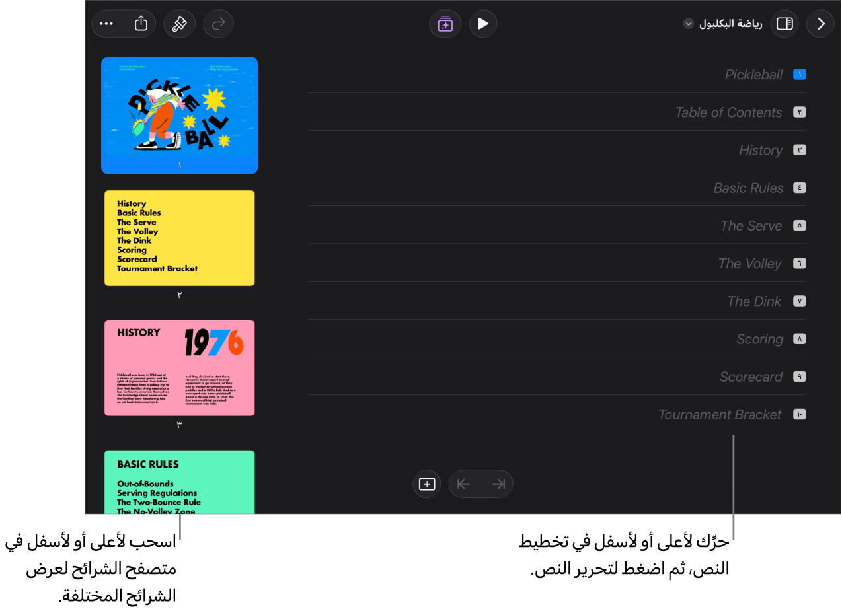842x613 pixels.
Task: Click the slide icon beside Tournament Bracket
Action: point(799,414)
